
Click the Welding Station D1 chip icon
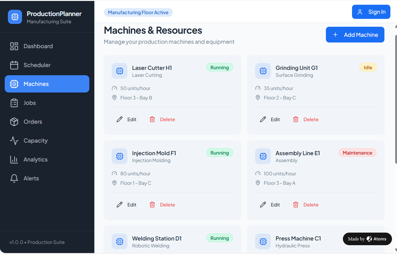point(120,241)
